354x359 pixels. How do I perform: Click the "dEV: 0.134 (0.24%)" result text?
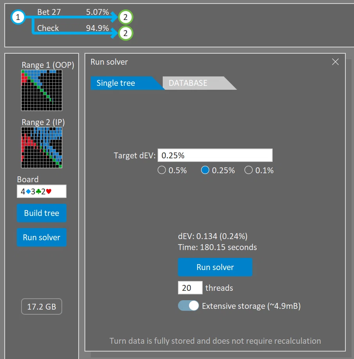pos(213,236)
